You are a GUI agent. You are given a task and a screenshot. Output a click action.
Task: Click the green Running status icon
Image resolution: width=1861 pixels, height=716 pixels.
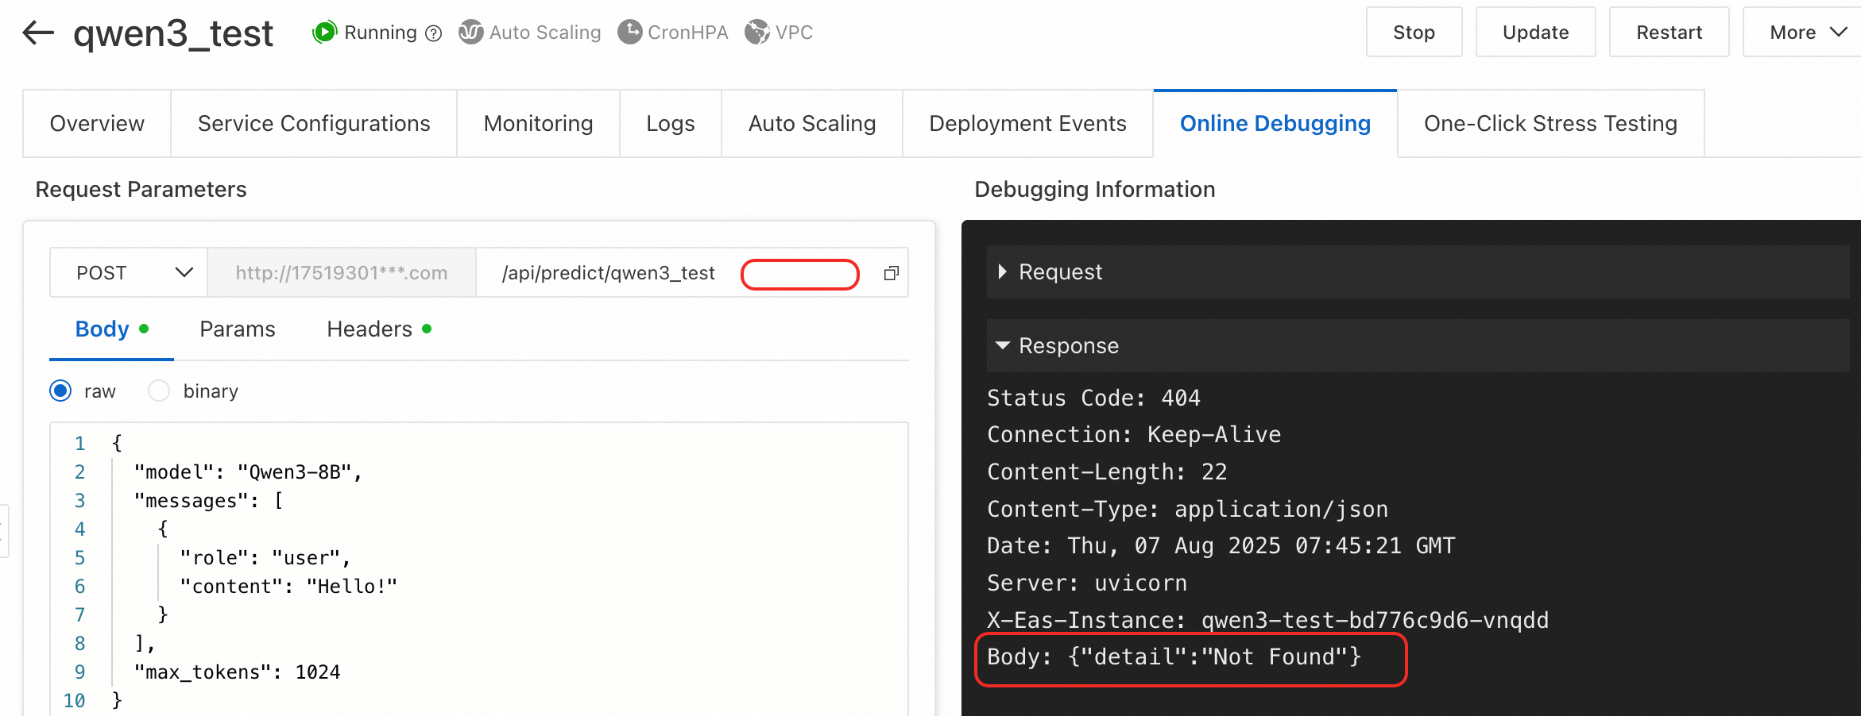[x=324, y=33]
